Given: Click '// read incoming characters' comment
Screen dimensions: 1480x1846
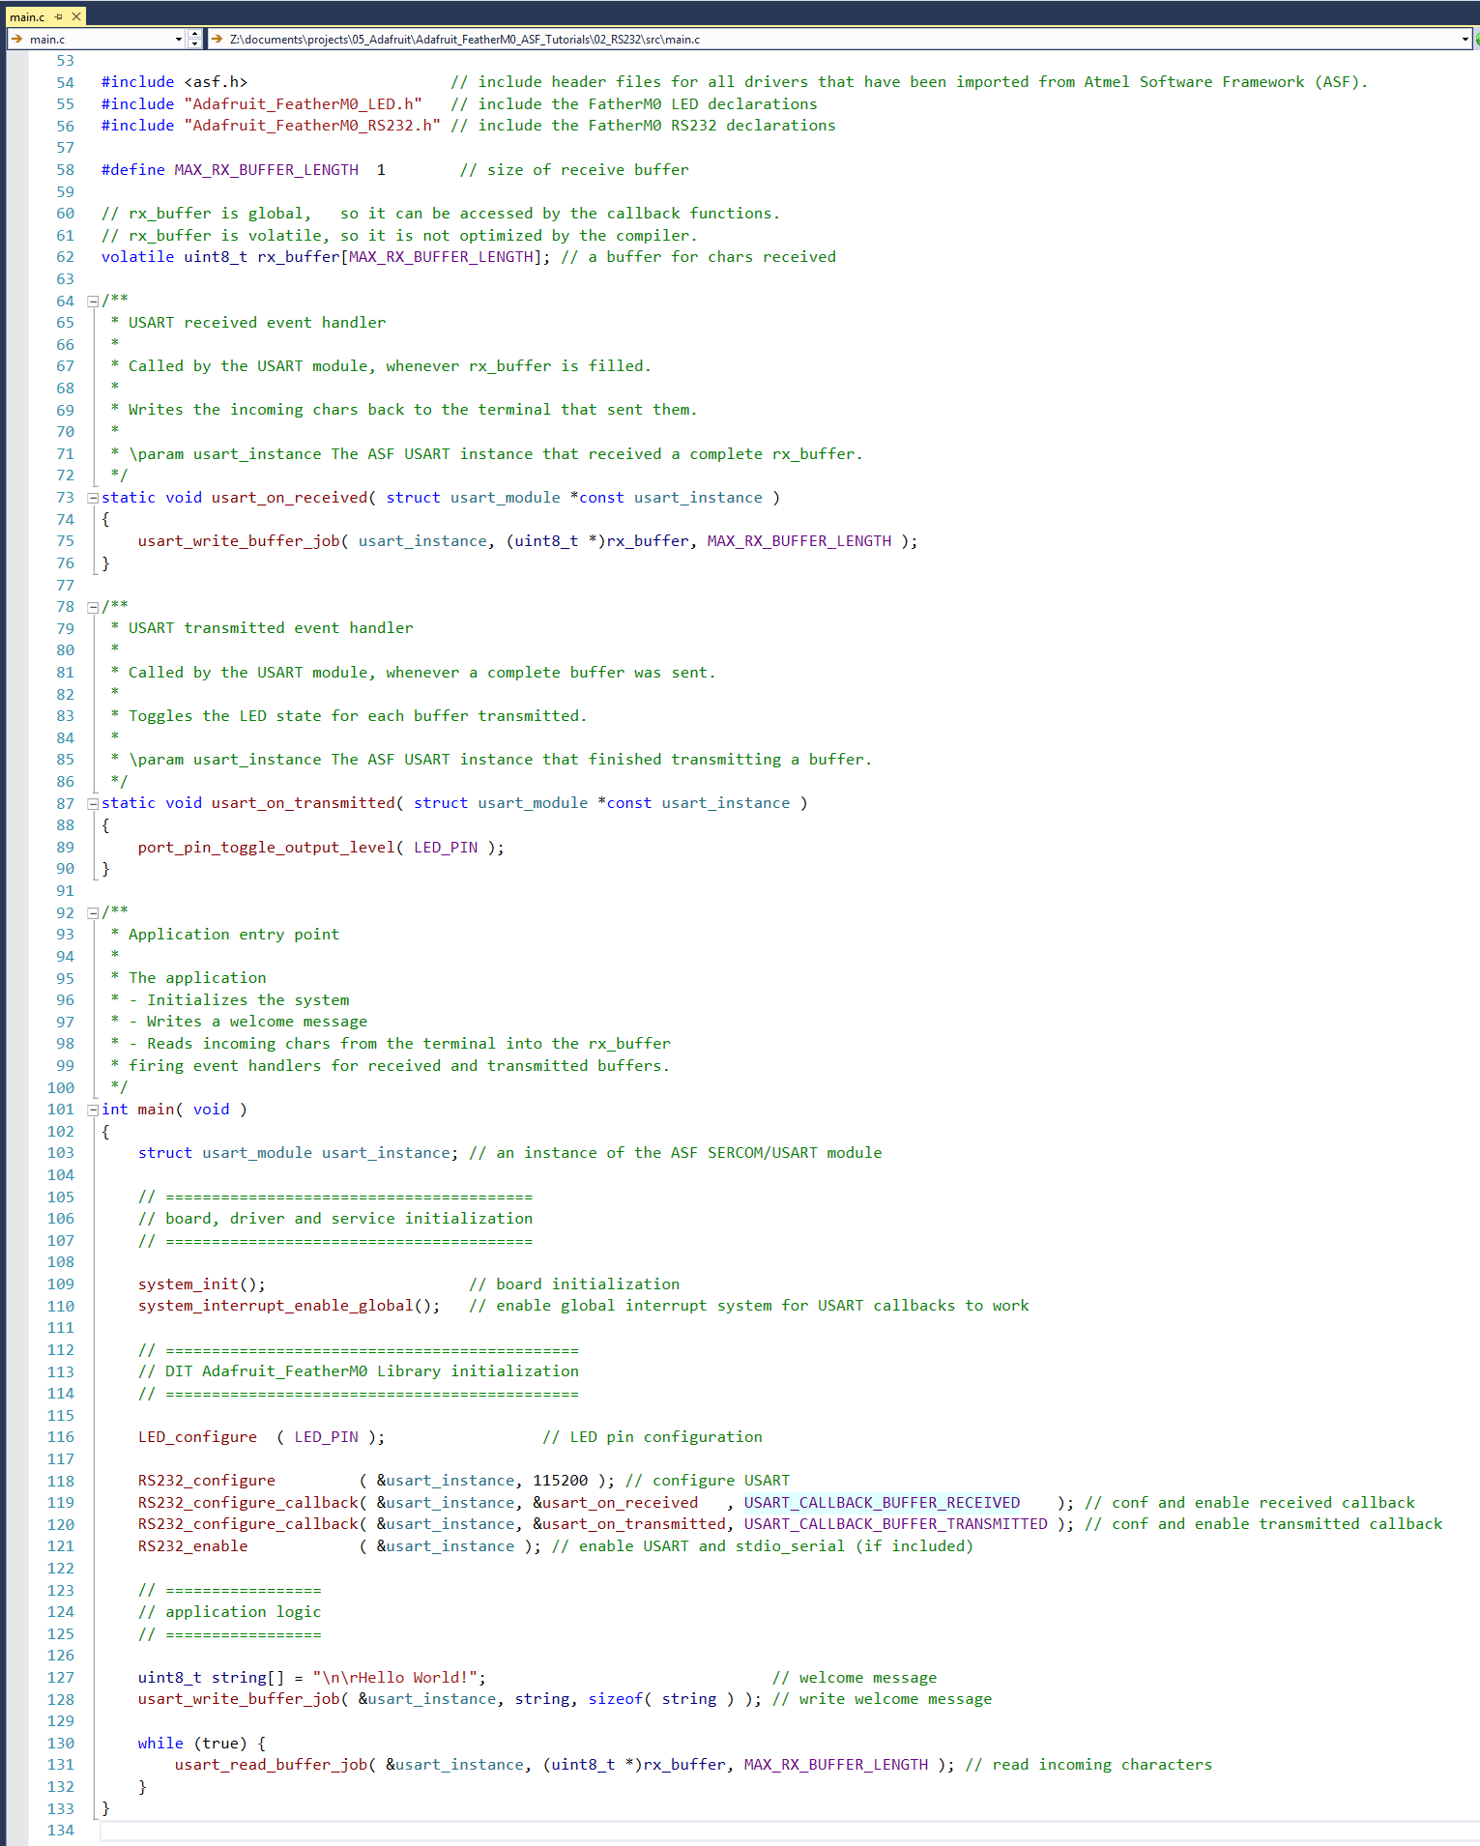Looking at the screenshot, I should coord(1088,1765).
